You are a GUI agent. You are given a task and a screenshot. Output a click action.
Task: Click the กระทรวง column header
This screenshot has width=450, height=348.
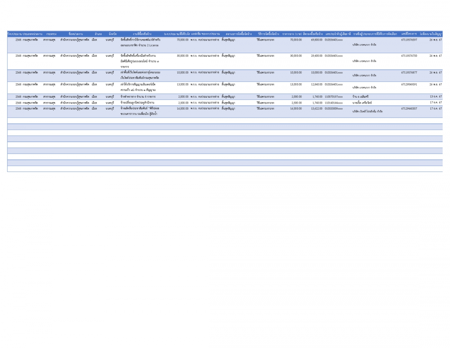(51, 34)
